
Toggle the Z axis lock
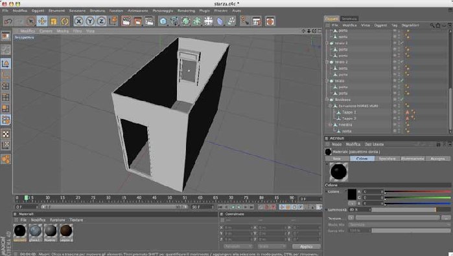pos(101,21)
